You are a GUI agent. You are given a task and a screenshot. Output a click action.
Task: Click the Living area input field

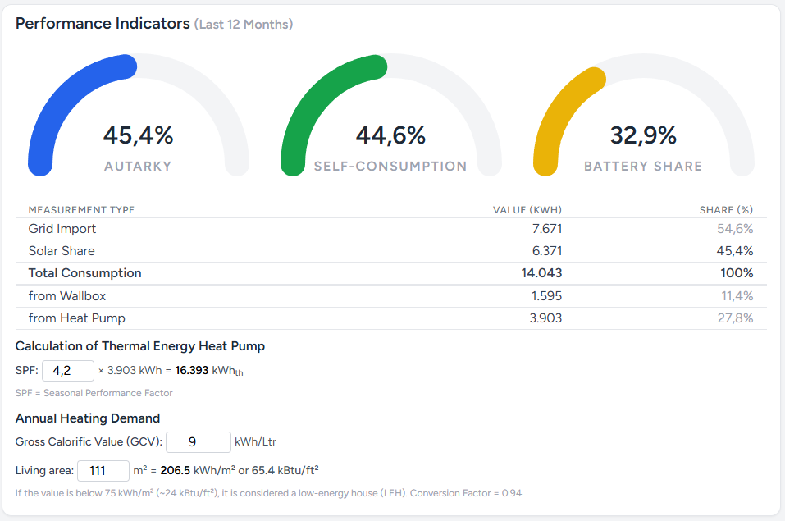(103, 471)
